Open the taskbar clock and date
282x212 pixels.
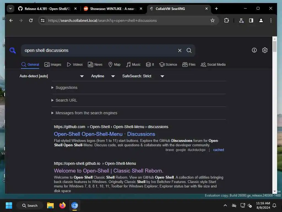[x=263, y=205]
